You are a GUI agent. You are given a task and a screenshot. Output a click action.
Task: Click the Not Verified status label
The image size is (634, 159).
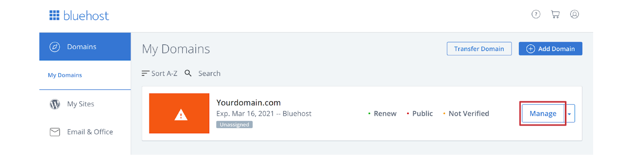coord(469,114)
